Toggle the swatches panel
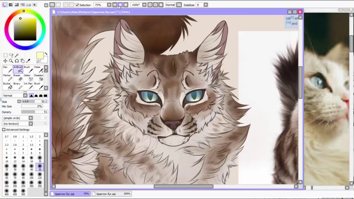The height and width of the screenshot is (199, 354). (x=28, y=5)
